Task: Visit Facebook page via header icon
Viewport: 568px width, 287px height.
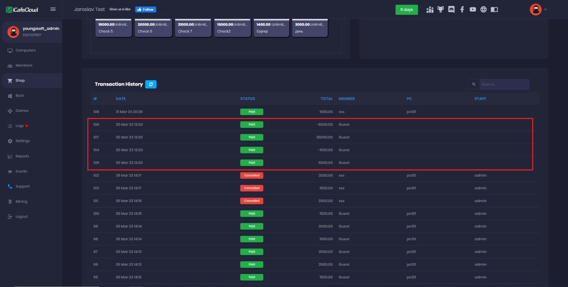Action: 462,10
